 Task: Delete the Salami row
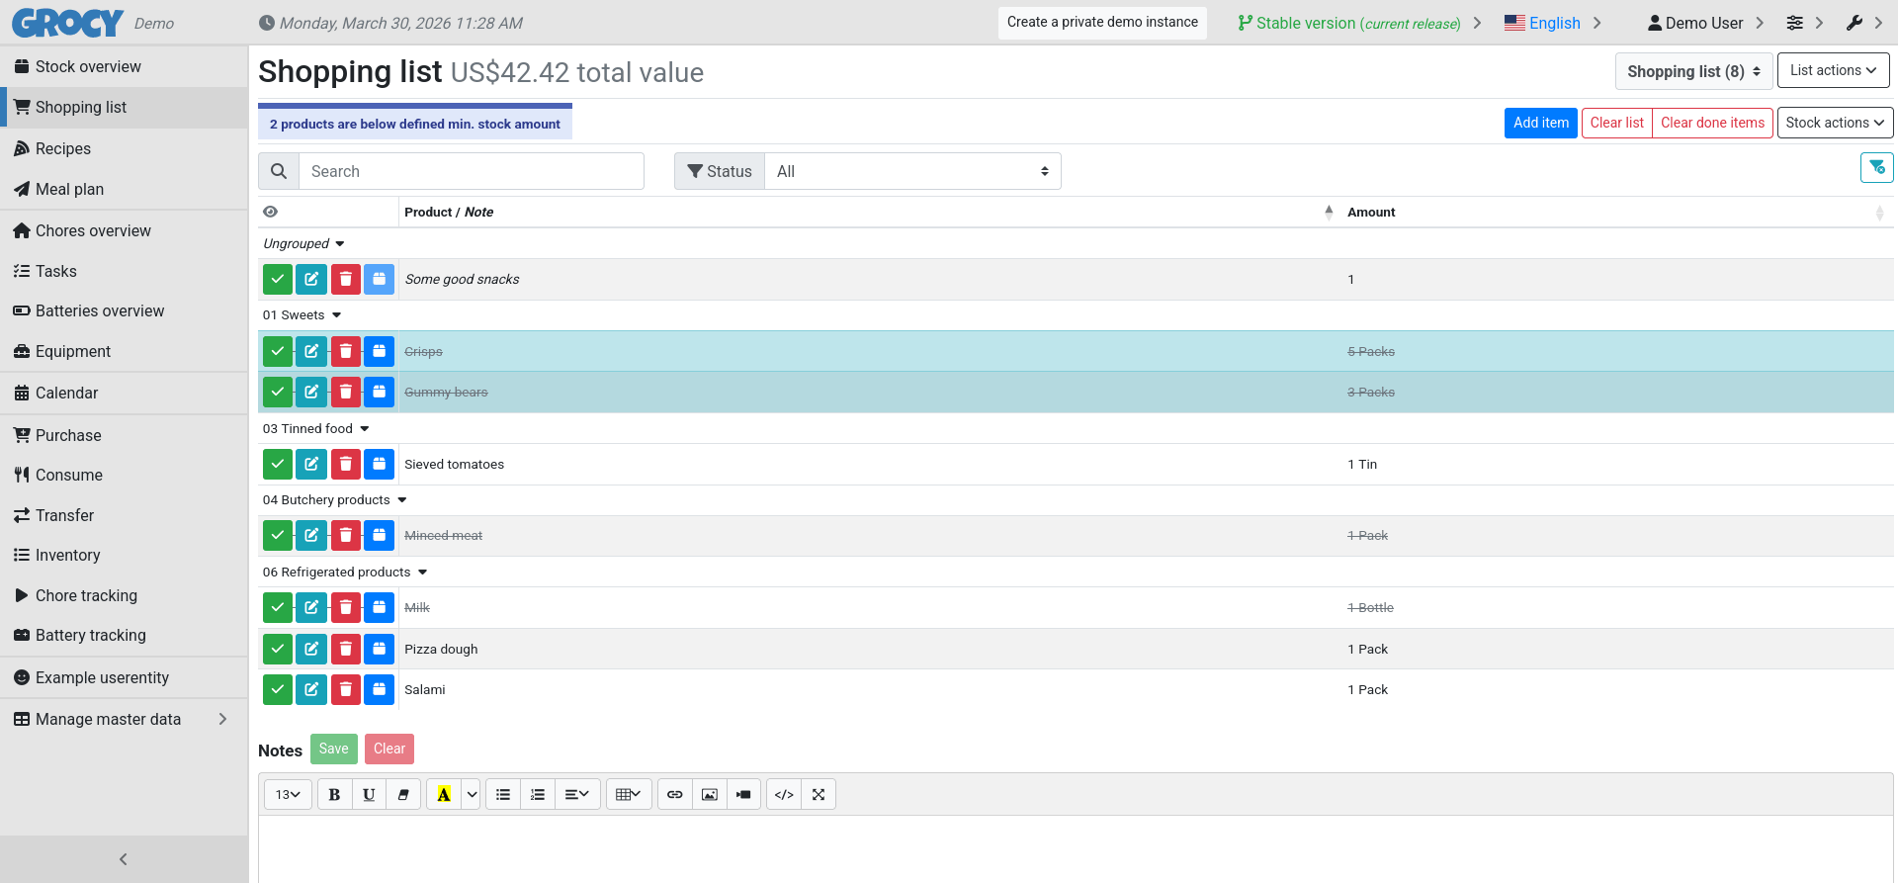[345, 689]
